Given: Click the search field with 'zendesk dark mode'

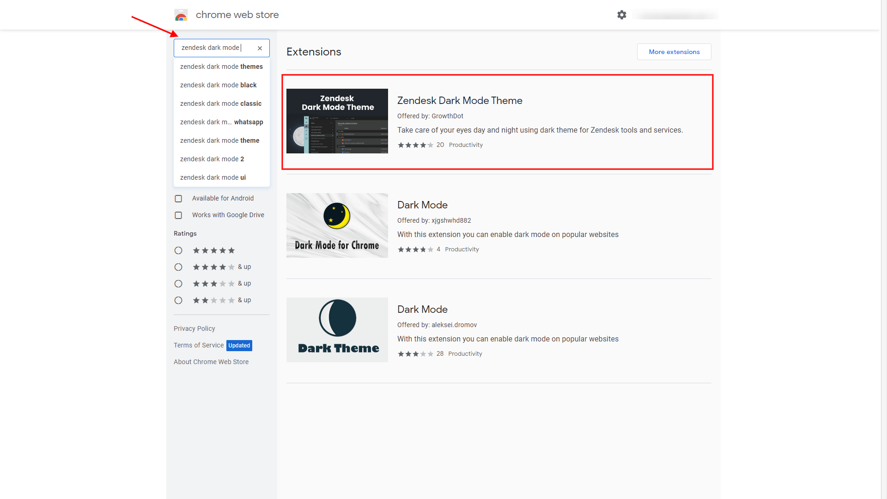Looking at the screenshot, I should click(x=222, y=48).
